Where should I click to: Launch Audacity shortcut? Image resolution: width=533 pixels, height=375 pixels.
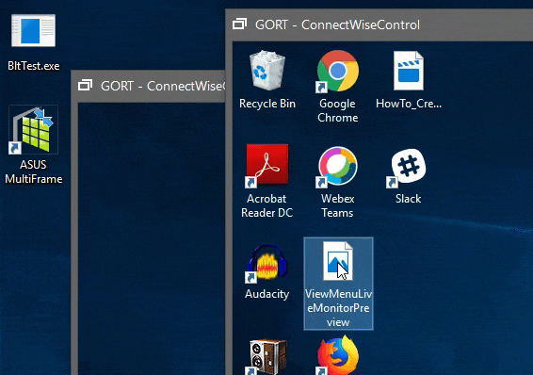[267, 263]
